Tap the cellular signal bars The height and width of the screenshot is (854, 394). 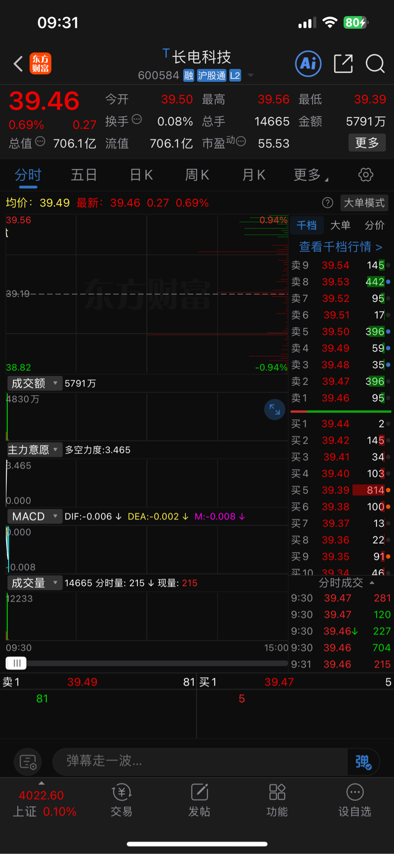(x=307, y=23)
